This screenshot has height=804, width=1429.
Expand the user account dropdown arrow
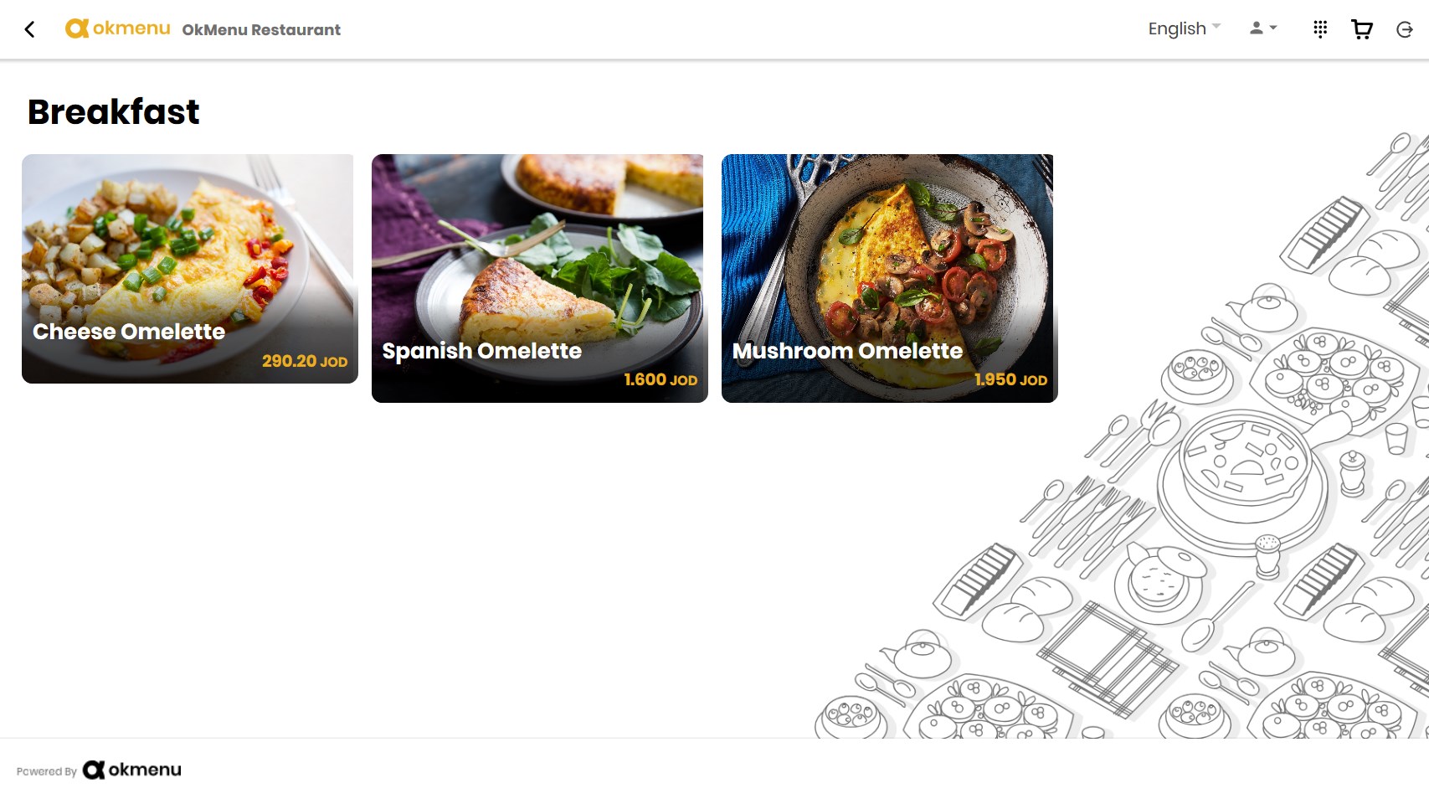pos(1273,28)
